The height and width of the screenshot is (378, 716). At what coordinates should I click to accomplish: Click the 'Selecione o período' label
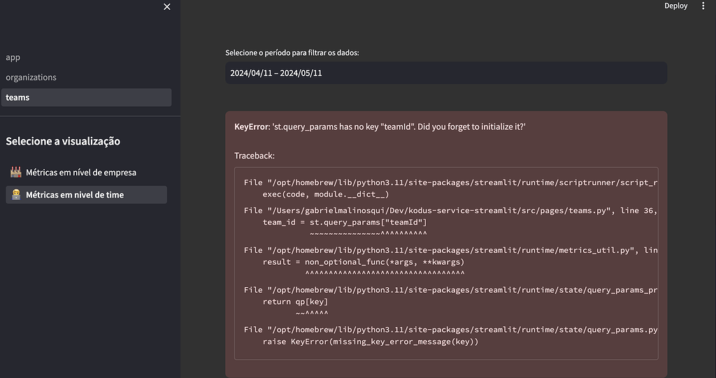pos(292,53)
